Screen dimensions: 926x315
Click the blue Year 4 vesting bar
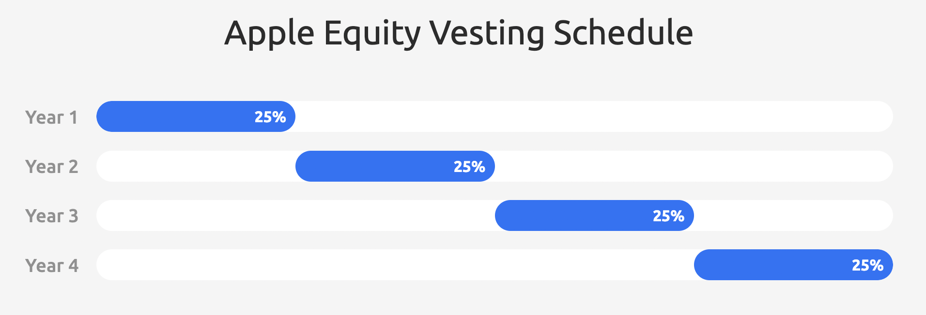click(x=770, y=265)
